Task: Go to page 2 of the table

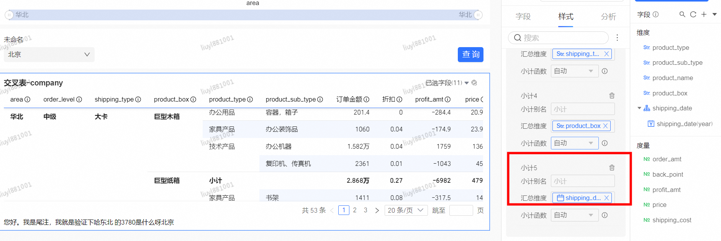Action: pos(355,210)
